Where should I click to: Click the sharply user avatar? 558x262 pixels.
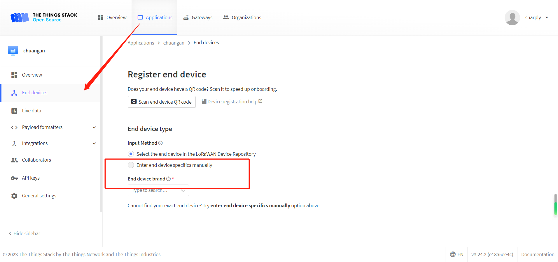tap(512, 17)
